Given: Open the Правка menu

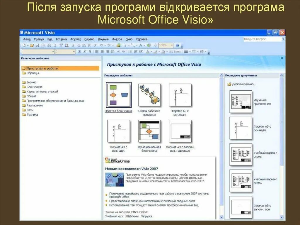Looking at the screenshot, I should (39, 39).
